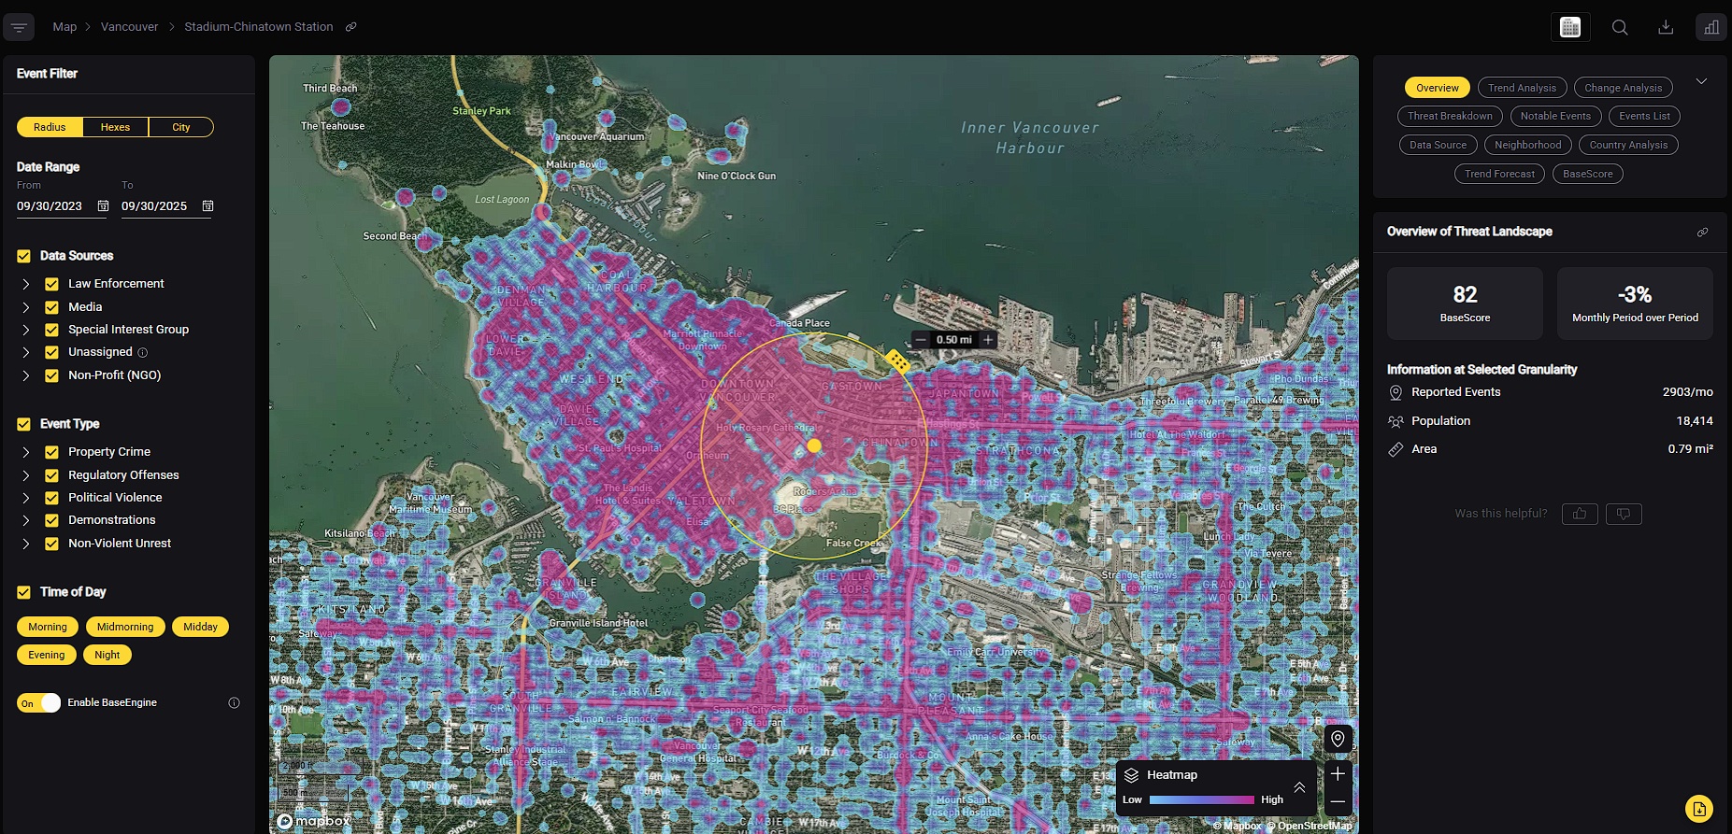
Task: Select the City filter tab
Action: tap(181, 127)
